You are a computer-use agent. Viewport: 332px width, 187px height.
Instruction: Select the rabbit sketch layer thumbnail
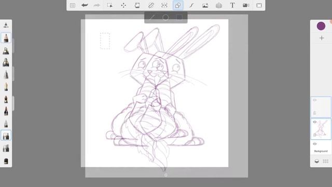tap(321, 129)
